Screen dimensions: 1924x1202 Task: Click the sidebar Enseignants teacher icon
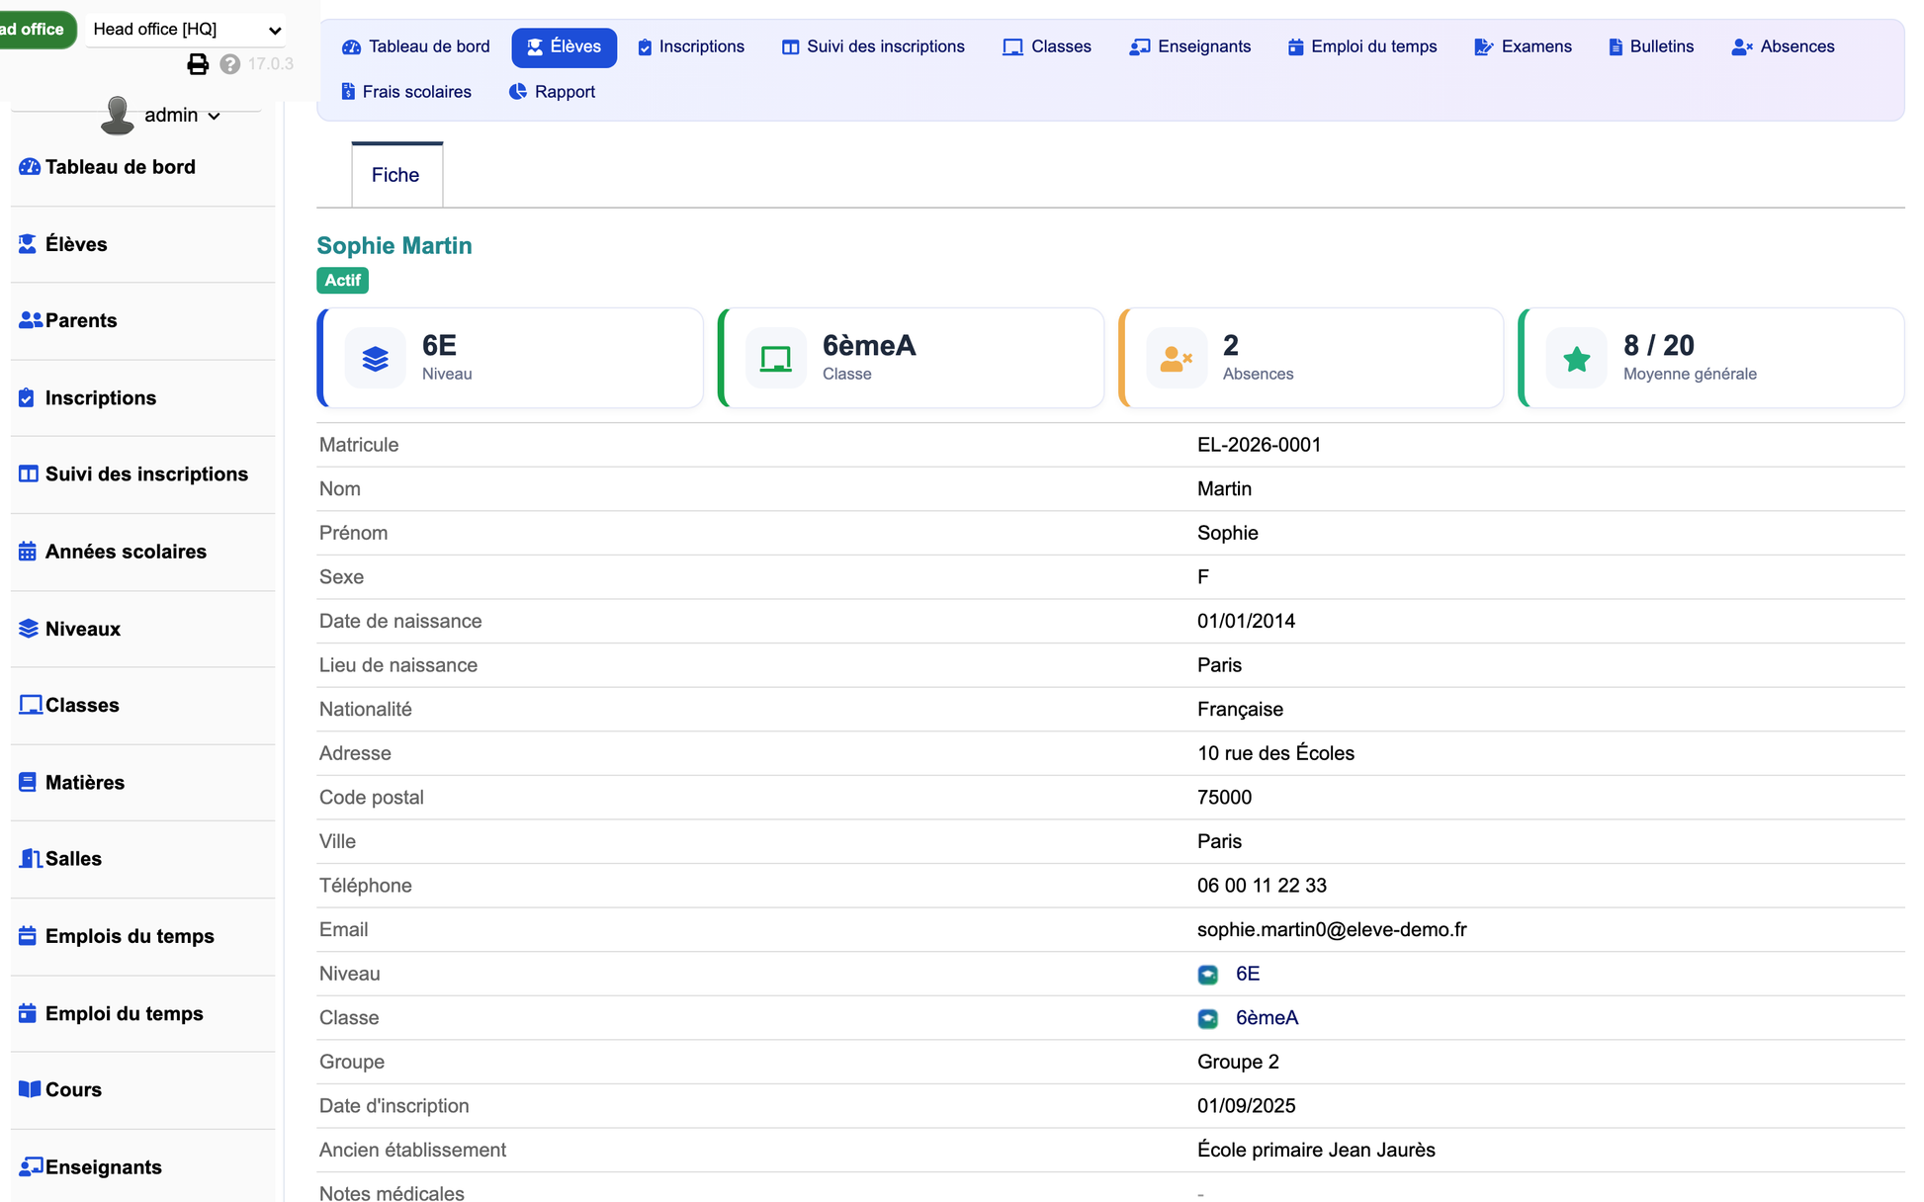(31, 1166)
